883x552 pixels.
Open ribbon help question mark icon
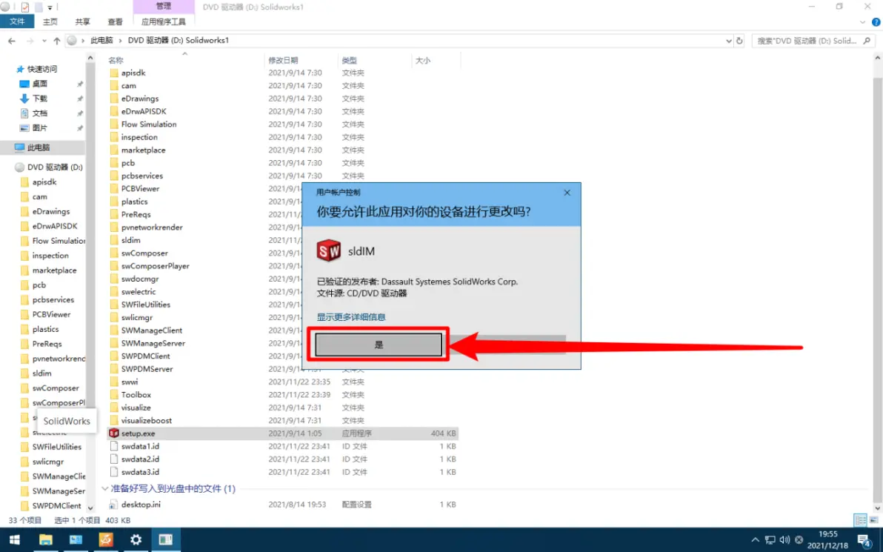coord(876,22)
